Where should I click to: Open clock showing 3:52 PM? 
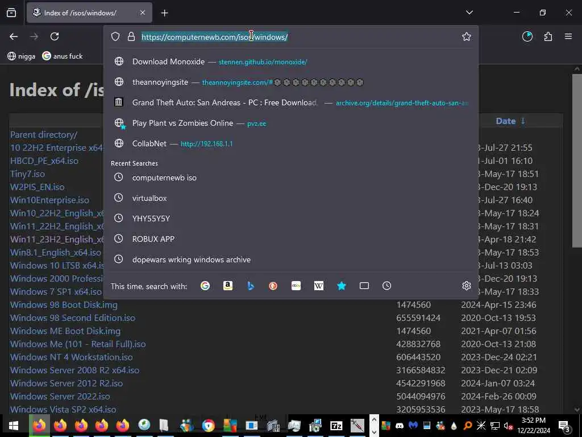534,426
